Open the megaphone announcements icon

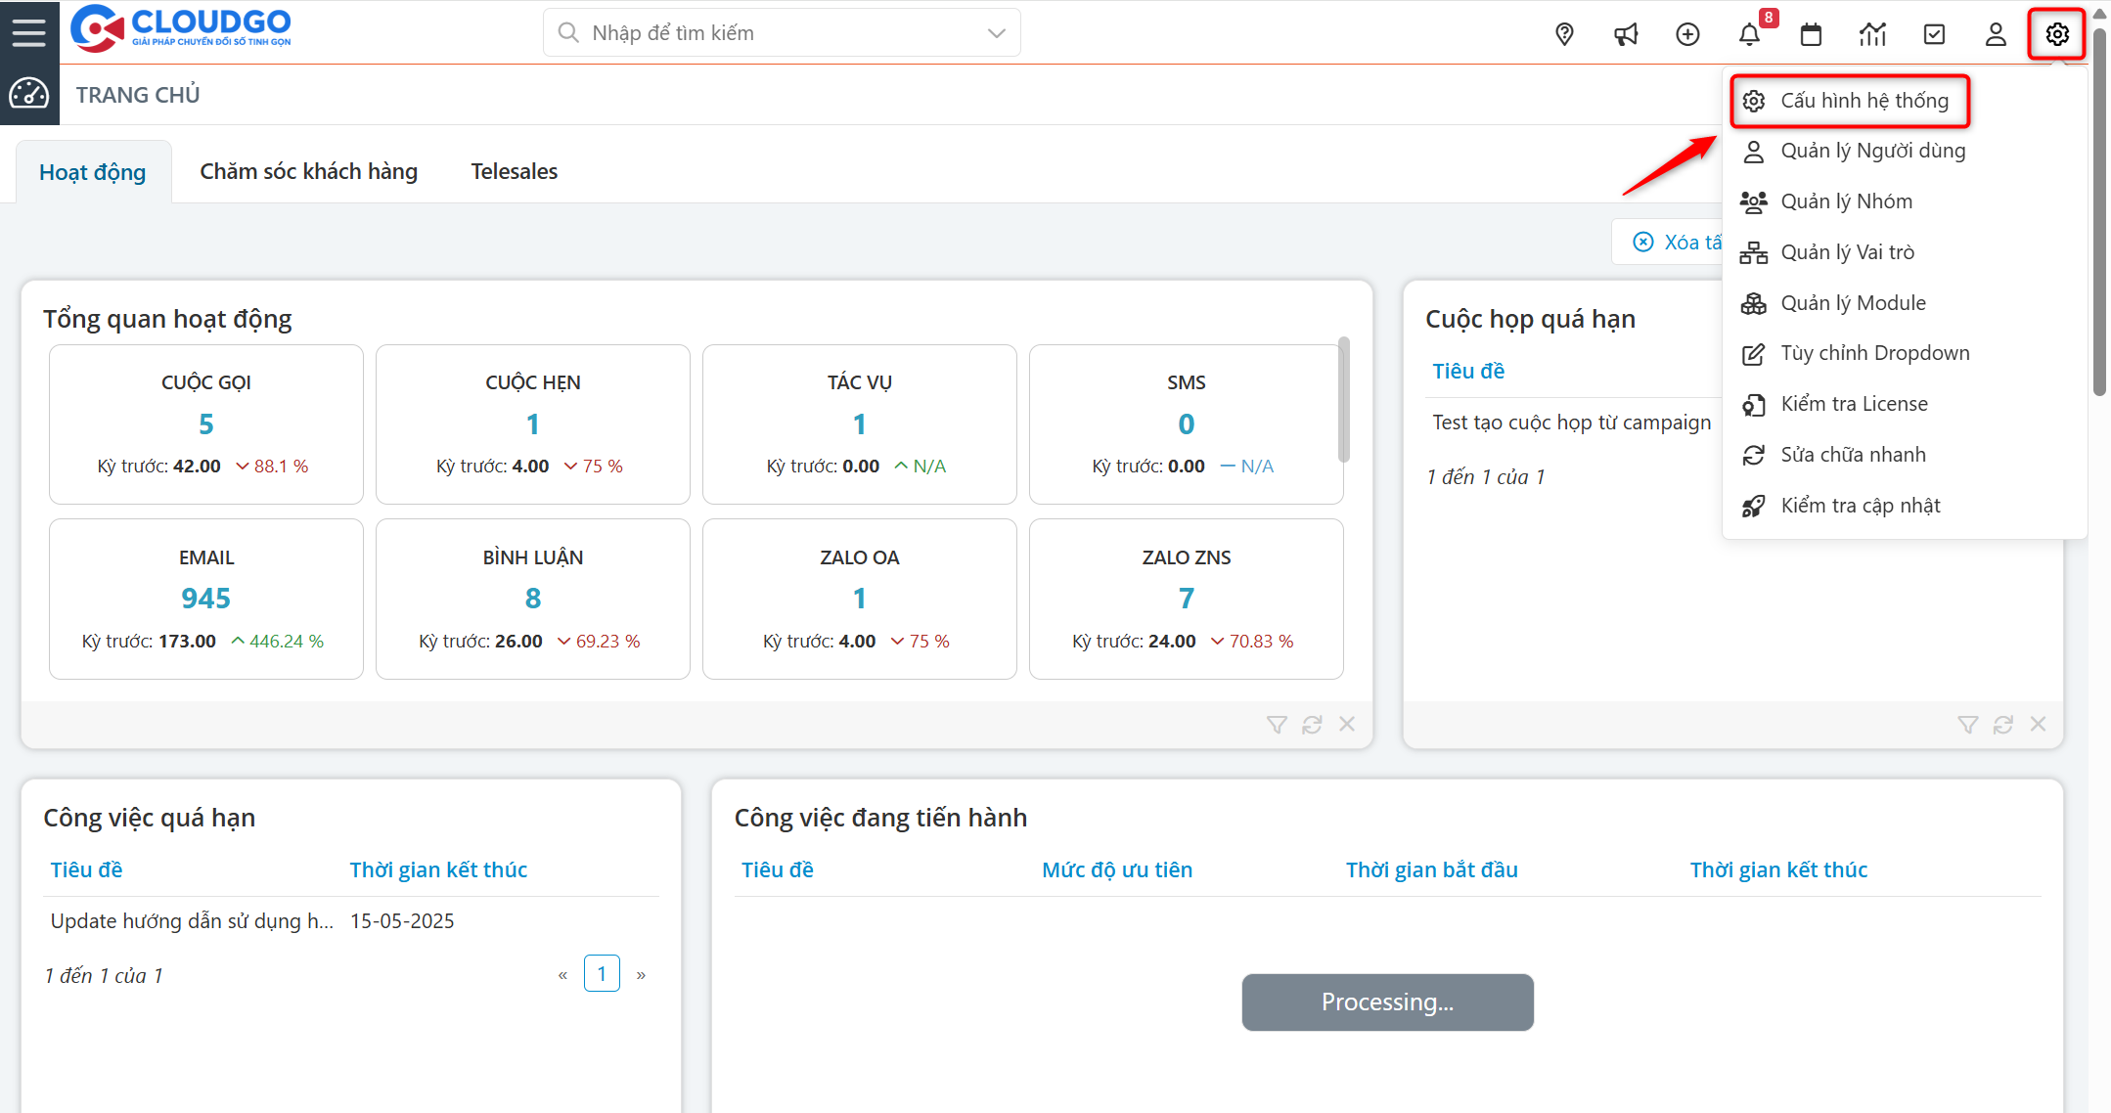tap(1626, 34)
